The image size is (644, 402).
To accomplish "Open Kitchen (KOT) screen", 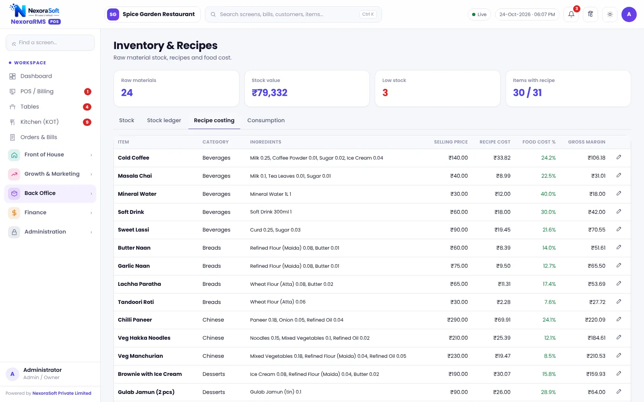I will point(50,122).
